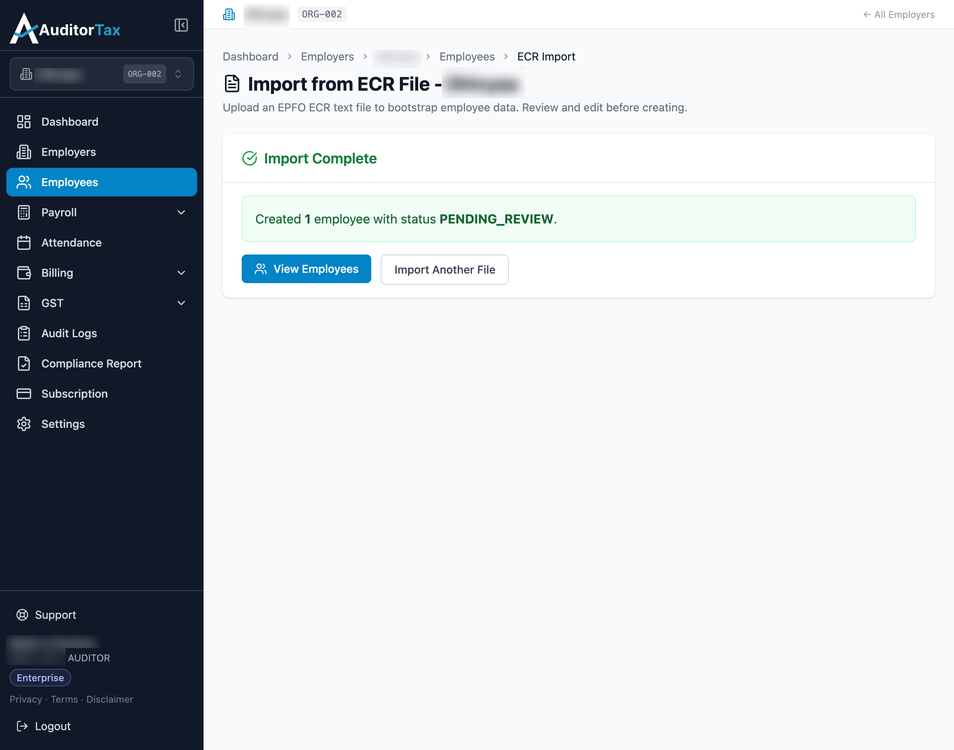
Task: Click the Billing wallet icon
Action: point(24,273)
